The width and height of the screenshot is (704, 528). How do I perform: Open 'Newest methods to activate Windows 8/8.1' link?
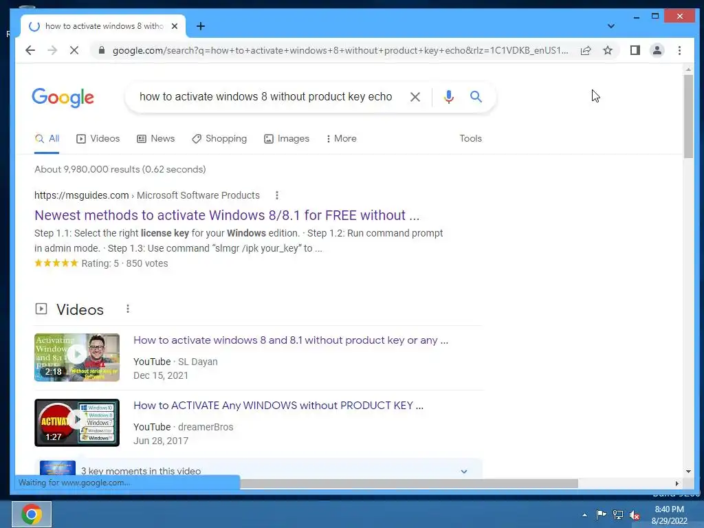pyautogui.click(x=227, y=215)
